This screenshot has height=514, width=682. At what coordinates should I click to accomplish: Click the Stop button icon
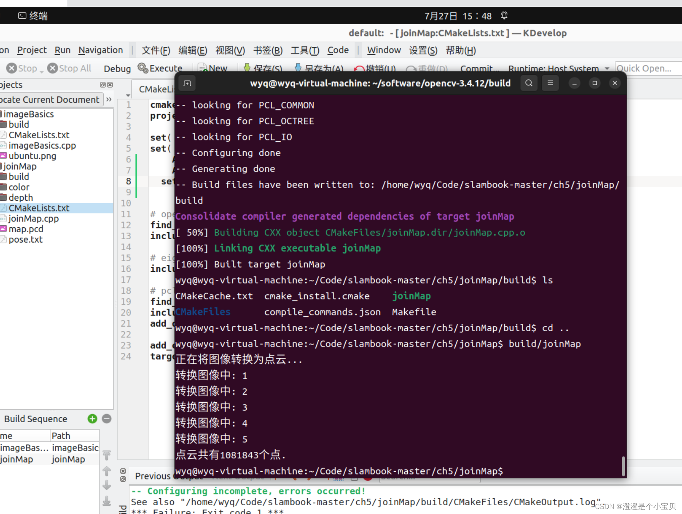coord(12,68)
